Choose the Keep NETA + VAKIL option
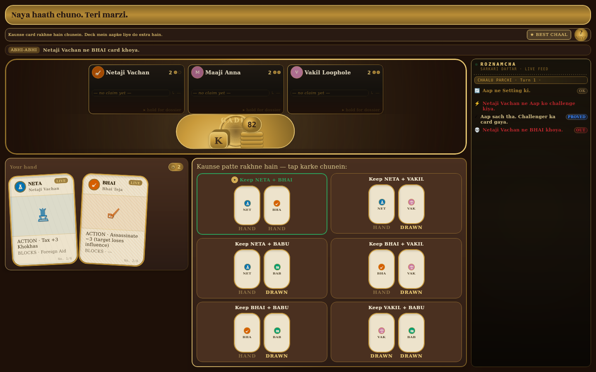This screenshot has width=596, height=372. pyautogui.click(x=396, y=203)
